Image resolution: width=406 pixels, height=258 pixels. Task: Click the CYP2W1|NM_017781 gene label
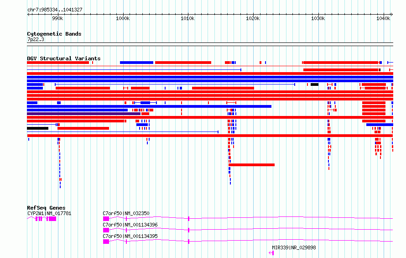pyautogui.click(x=49, y=213)
